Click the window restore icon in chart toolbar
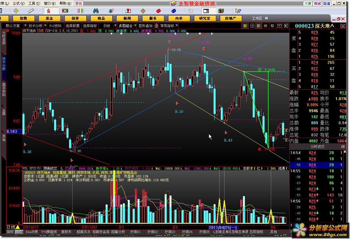 coord(279,26)
